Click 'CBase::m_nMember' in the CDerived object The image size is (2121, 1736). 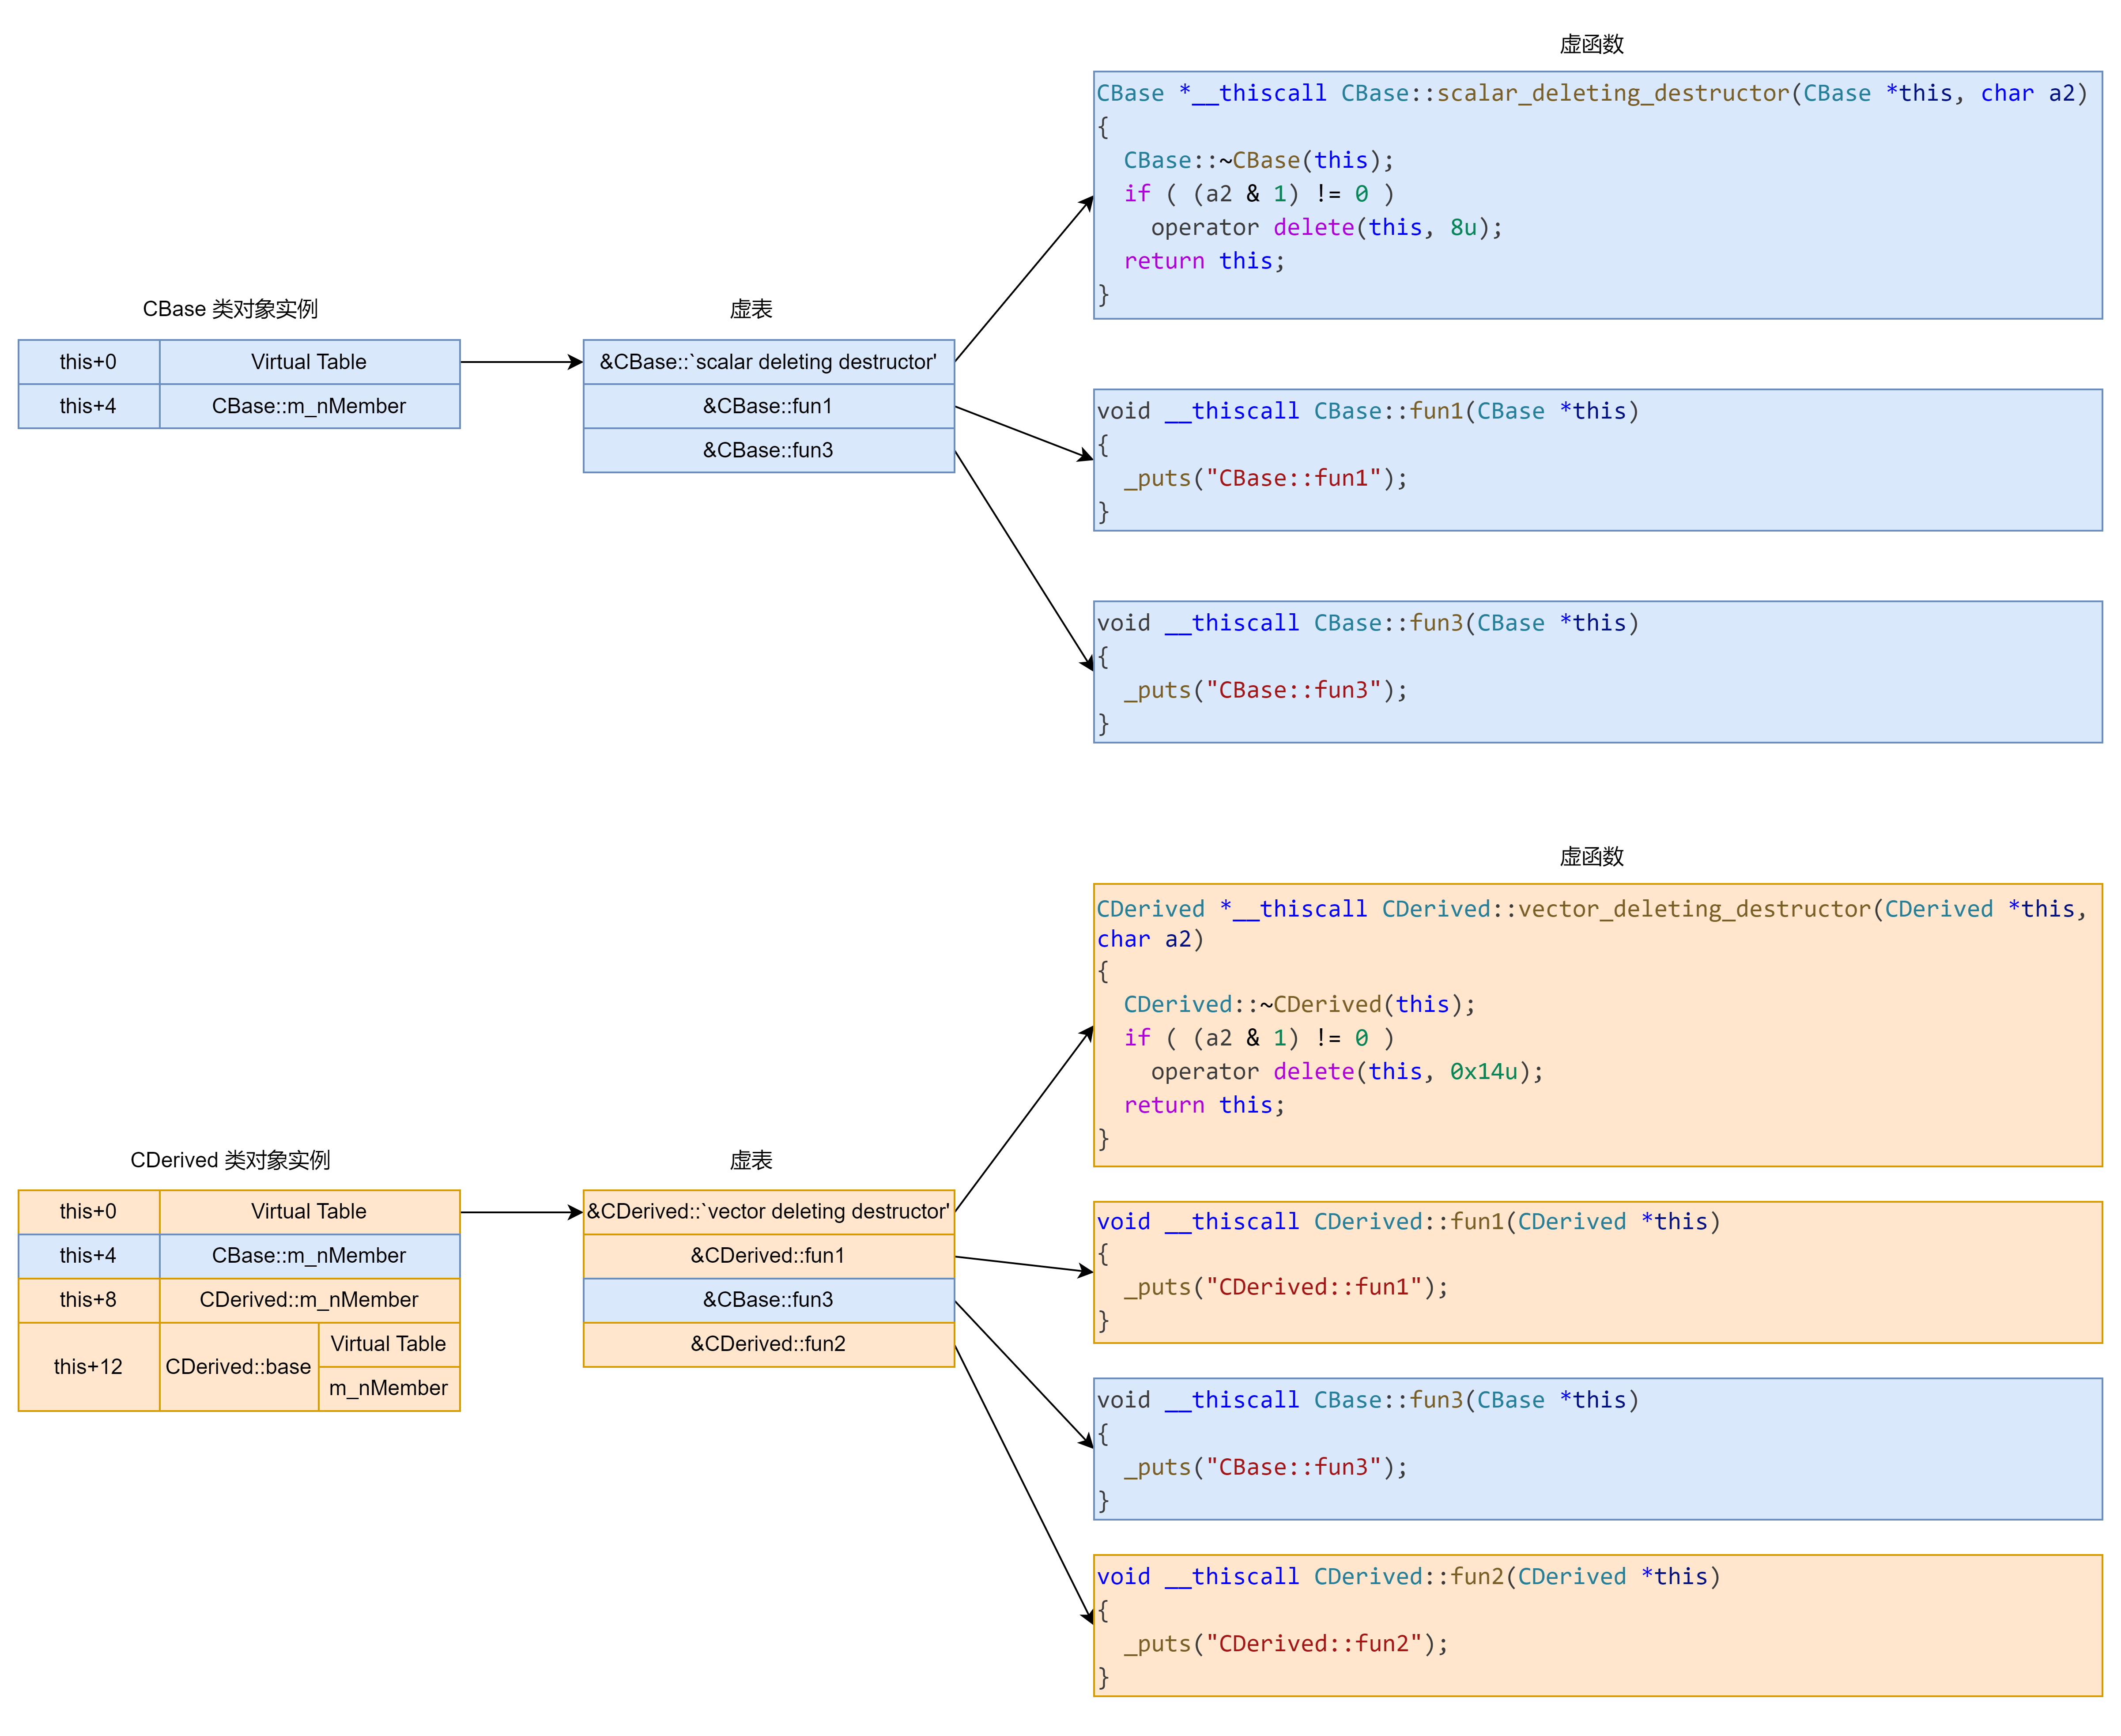(309, 1256)
